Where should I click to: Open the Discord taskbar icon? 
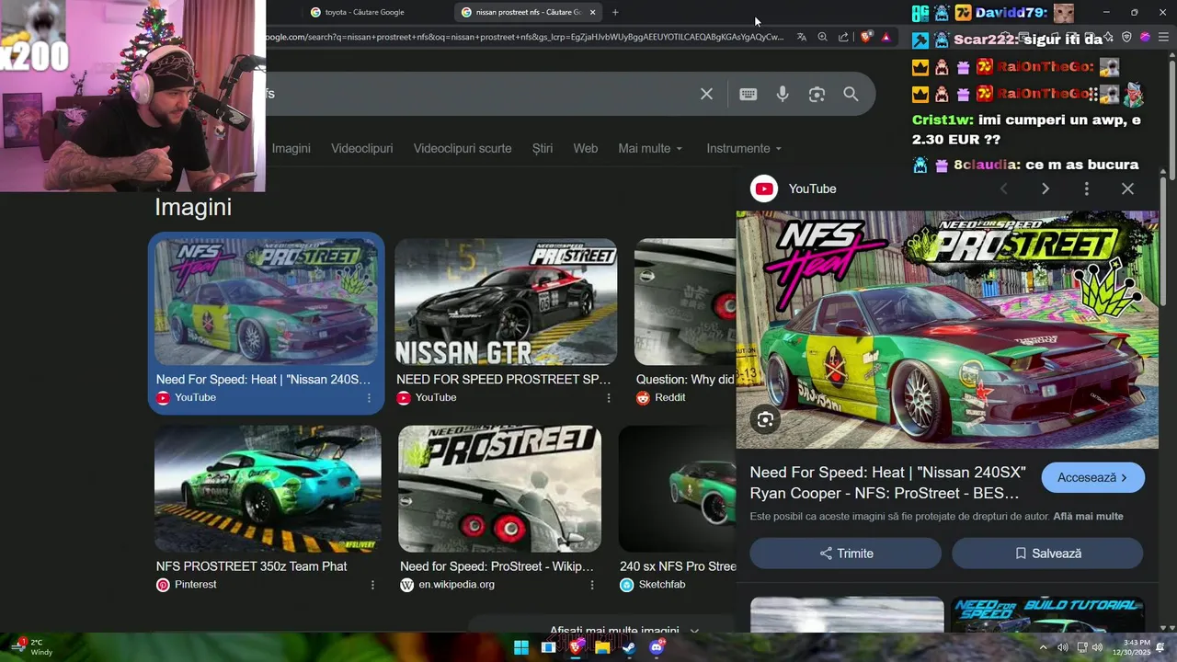tap(657, 647)
